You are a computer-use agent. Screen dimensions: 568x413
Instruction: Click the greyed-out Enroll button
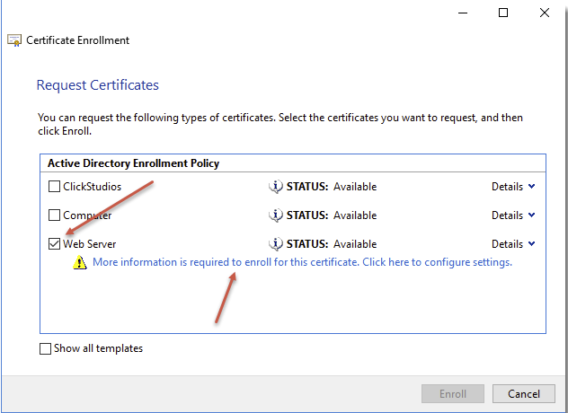tap(453, 393)
